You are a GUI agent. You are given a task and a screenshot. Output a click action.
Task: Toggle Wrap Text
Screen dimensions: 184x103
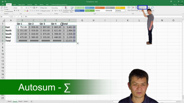click(43, 8)
